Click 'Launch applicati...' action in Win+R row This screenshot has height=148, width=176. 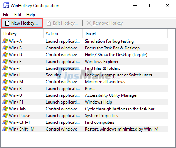[63, 89]
